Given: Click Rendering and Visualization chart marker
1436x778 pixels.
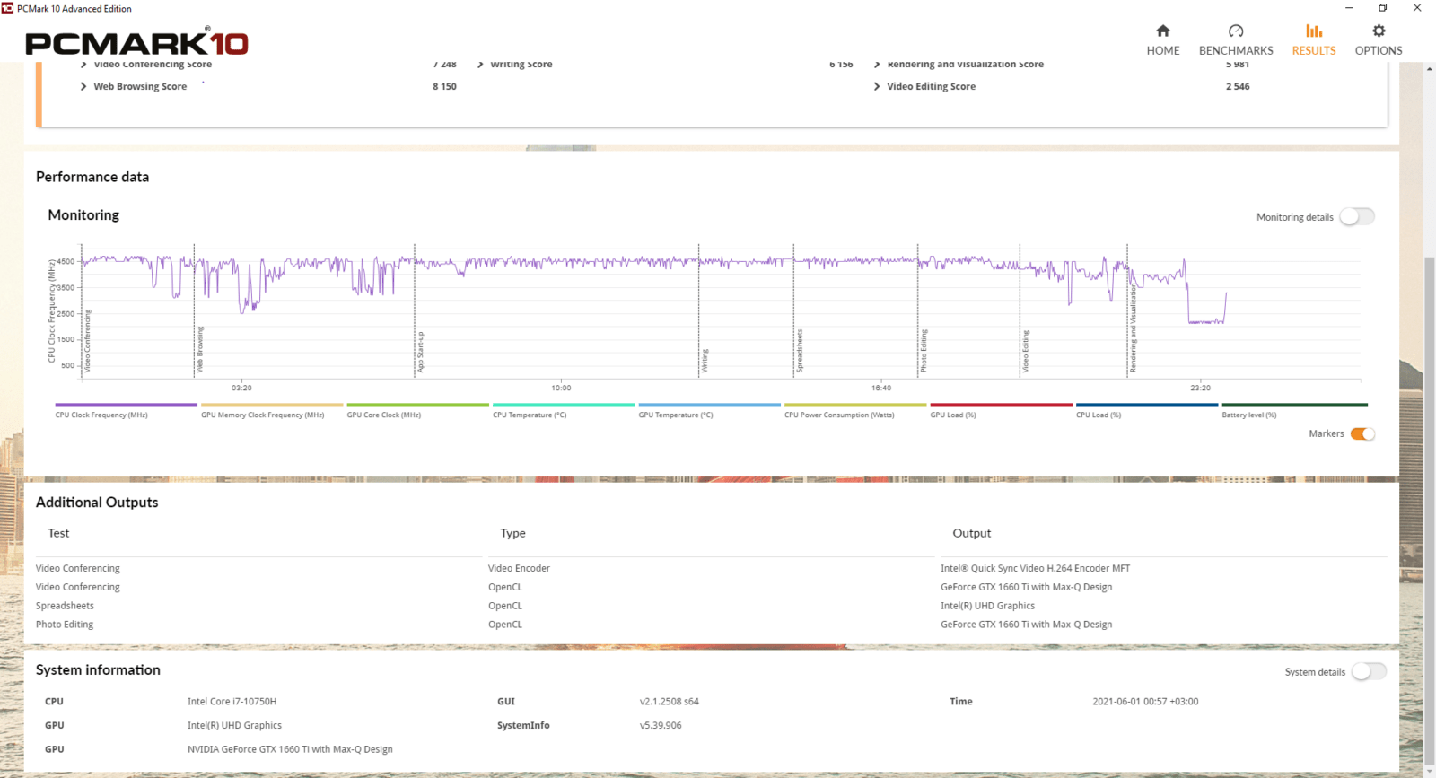Looking at the screenshot, I should (x=1133, y=328).
